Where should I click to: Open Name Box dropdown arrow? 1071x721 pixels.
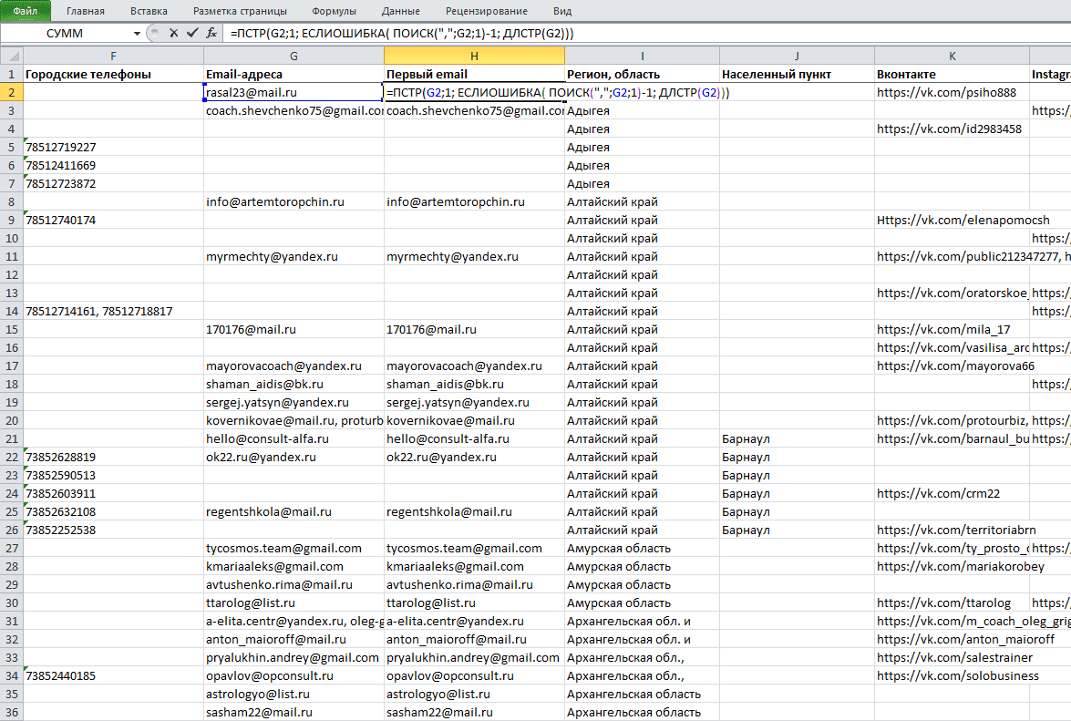click(x=138, y=34)
